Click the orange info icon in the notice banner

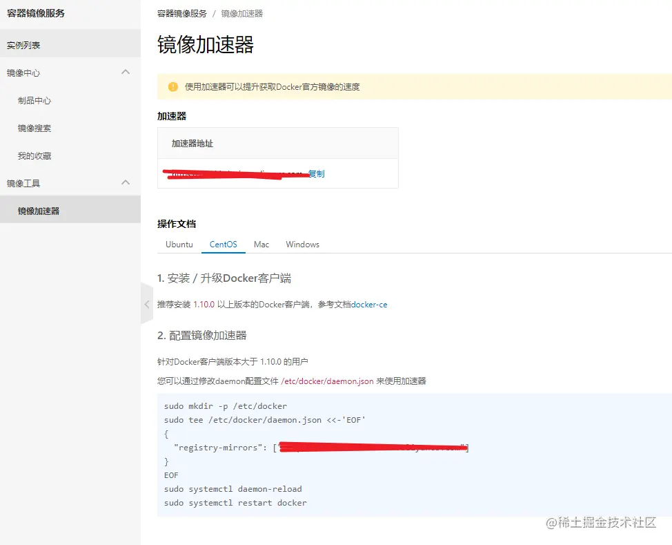pyautogui.click(x=173, y=86)
